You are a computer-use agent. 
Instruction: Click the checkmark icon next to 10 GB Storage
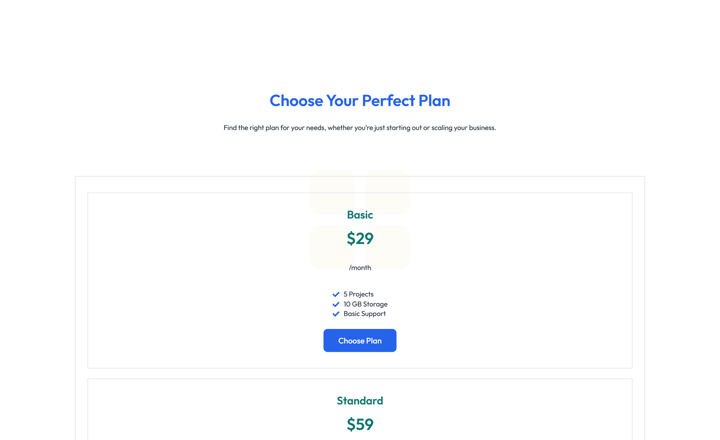pyautogui.click(x=336, y=304)
